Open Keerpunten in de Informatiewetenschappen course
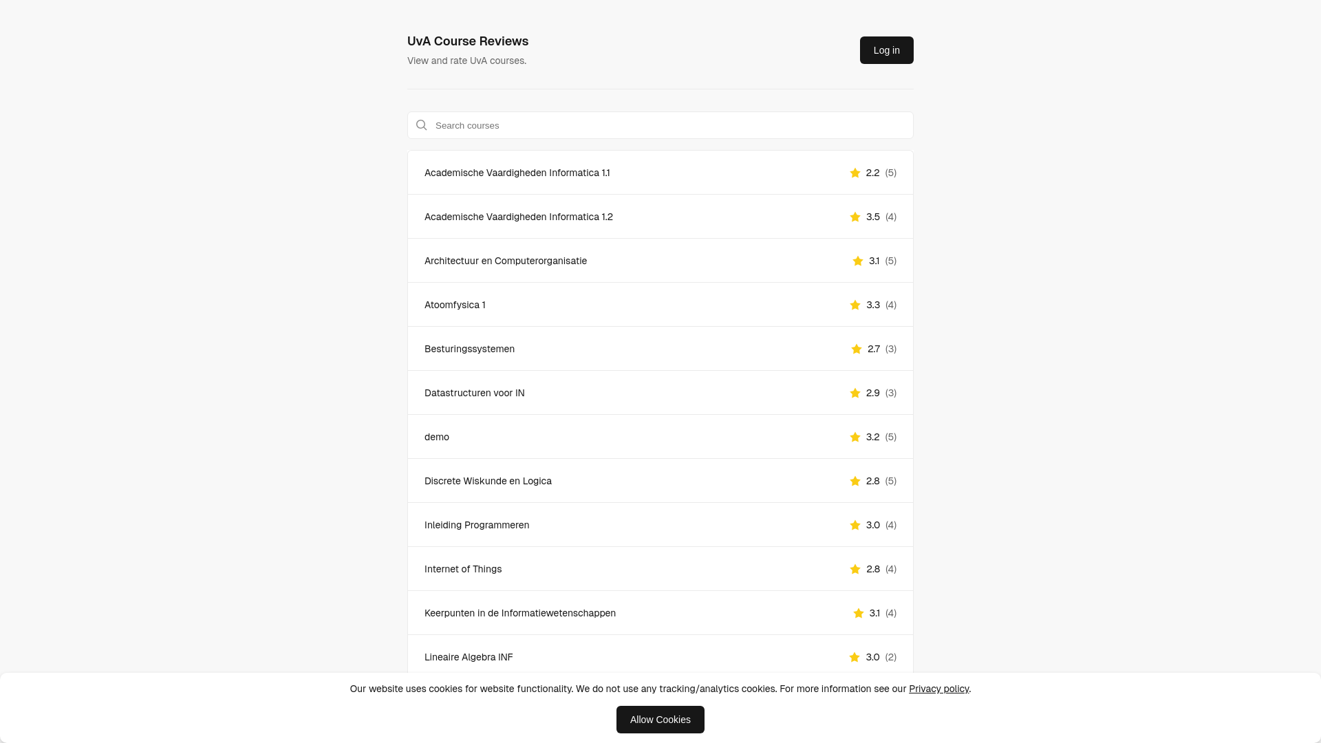The height and width of the screenshot is (743, 1321). [519, 613]
